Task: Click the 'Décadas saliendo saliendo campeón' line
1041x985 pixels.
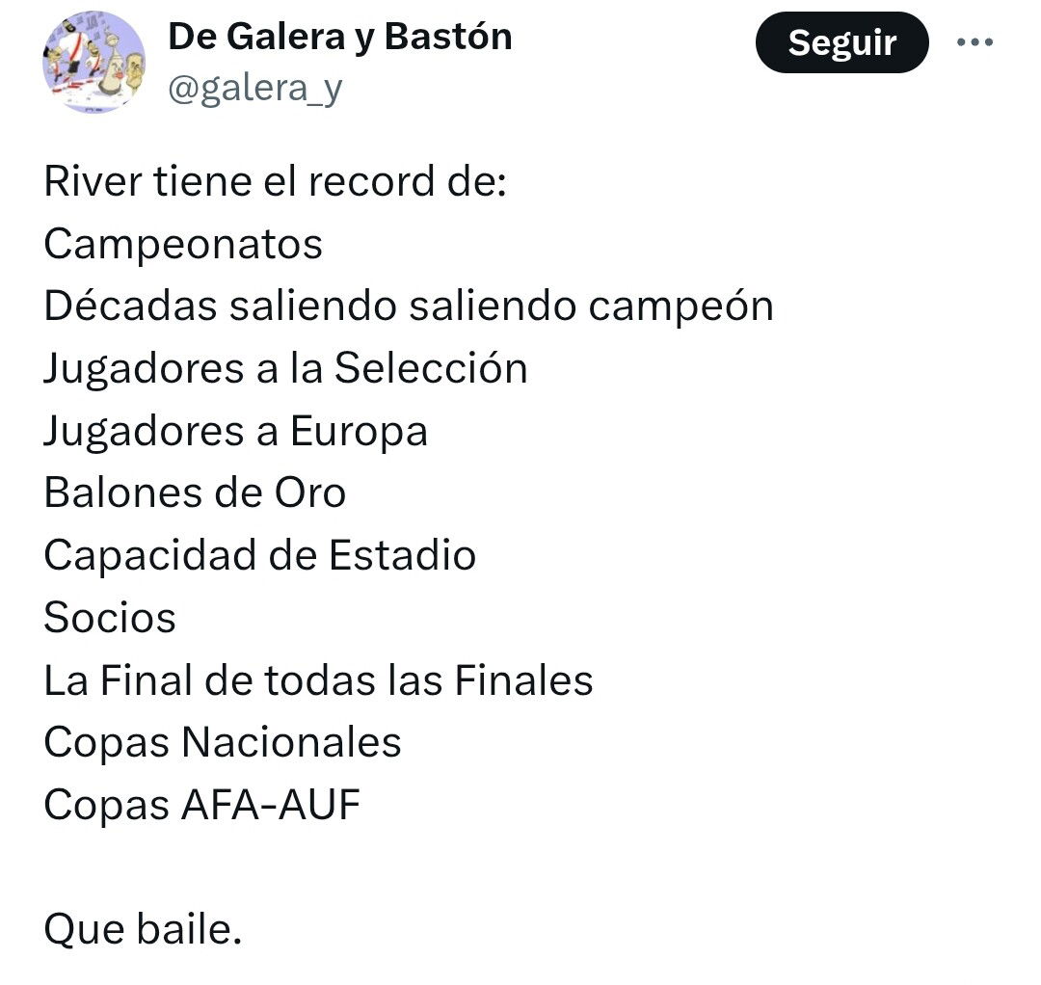Action: point(409,306)
